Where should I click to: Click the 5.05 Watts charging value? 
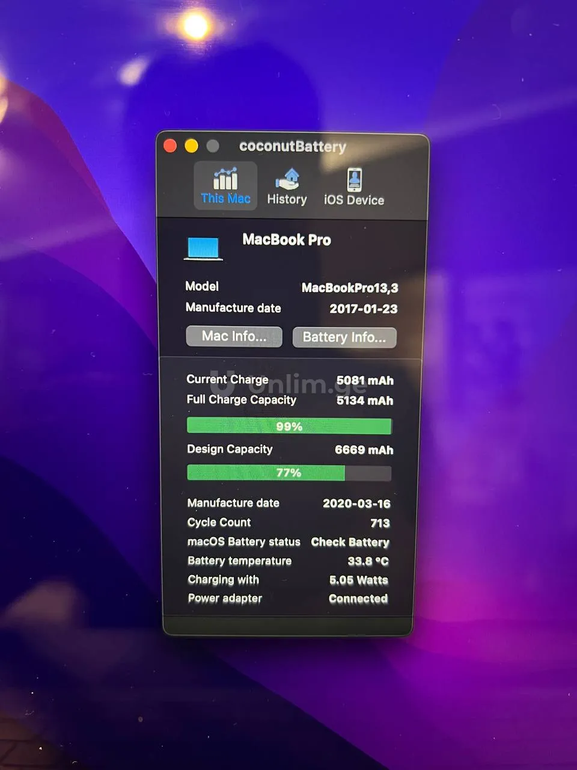tap(358, 580)
